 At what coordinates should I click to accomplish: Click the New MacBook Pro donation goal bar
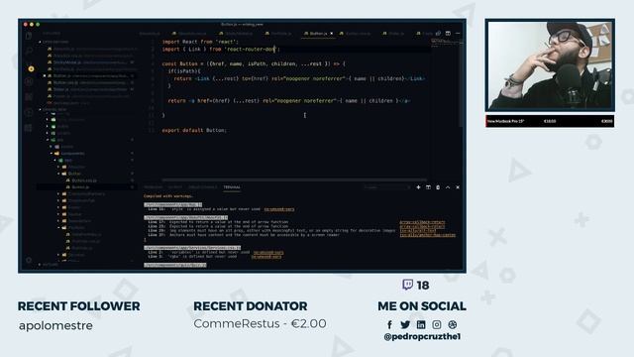click(550, 121)
